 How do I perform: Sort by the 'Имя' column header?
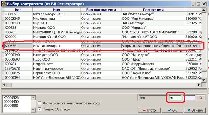[x=56, y=10]
